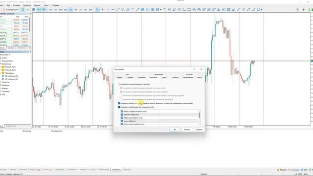
Task: Select the https://api.telegram.org URL row
Action: [159, 118]
